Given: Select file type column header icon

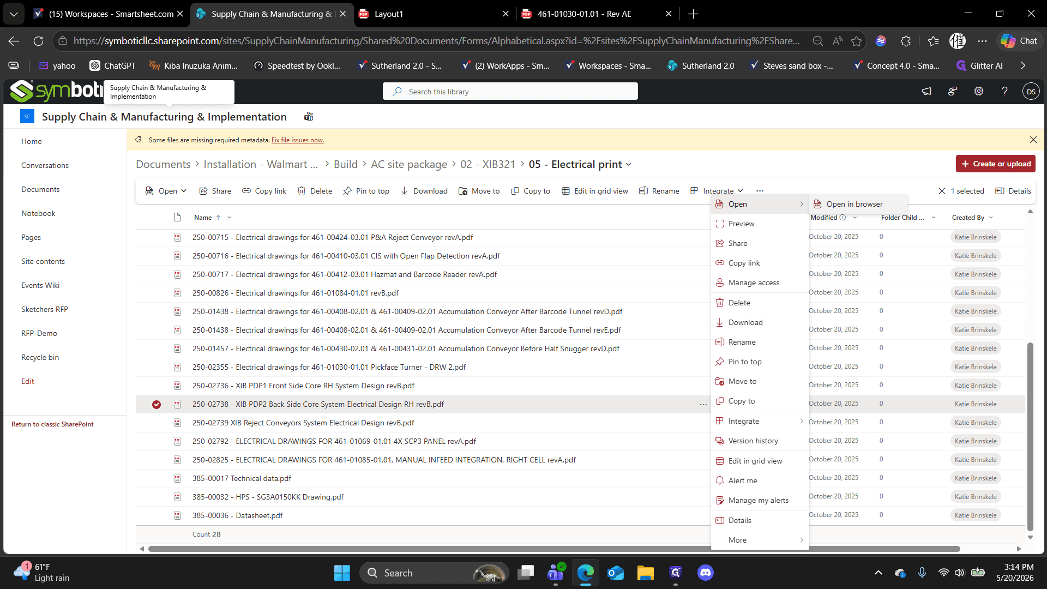Looking at the screenshot, I should point(177,217).
